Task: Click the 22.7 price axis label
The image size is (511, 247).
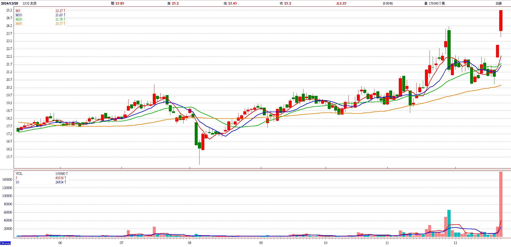Action: click(x=9, y=49)
